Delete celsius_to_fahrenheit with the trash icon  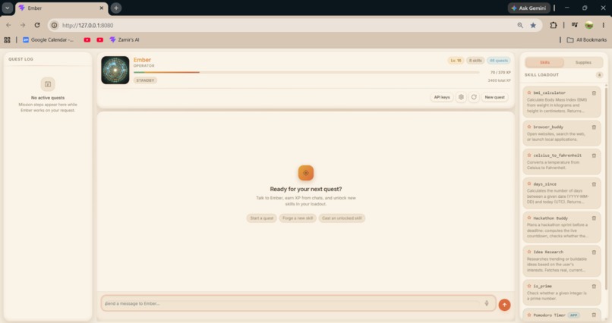pos(594,155)
